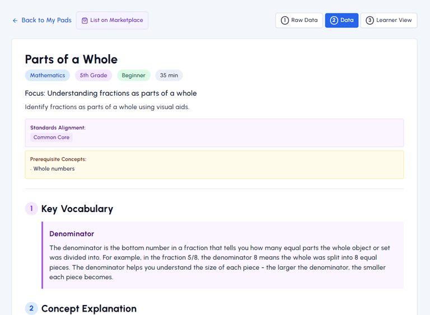Open the Learner View tab
The image size is (430, 315).
click(389, 20)
